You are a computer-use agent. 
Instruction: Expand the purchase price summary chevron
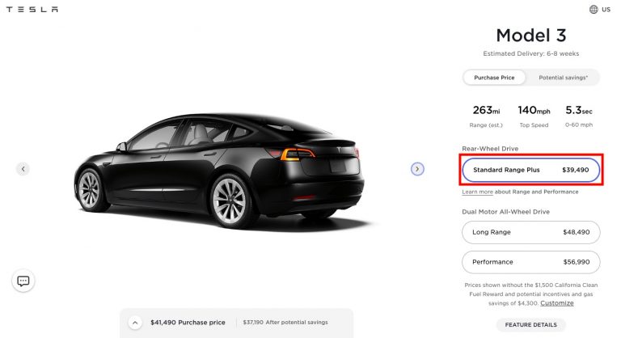[x=135, y=323]
